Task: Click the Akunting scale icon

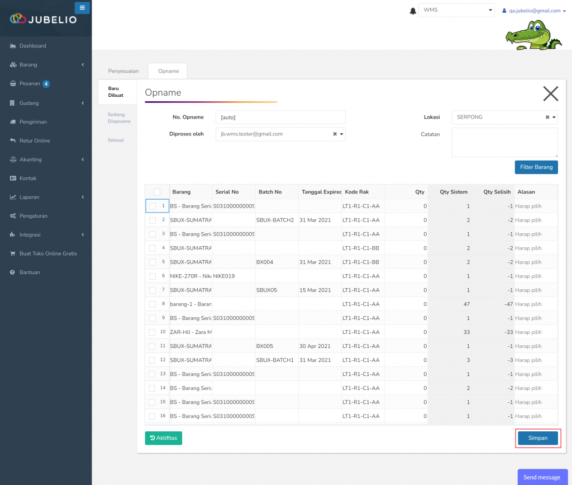Action: [x=13, y=159]
